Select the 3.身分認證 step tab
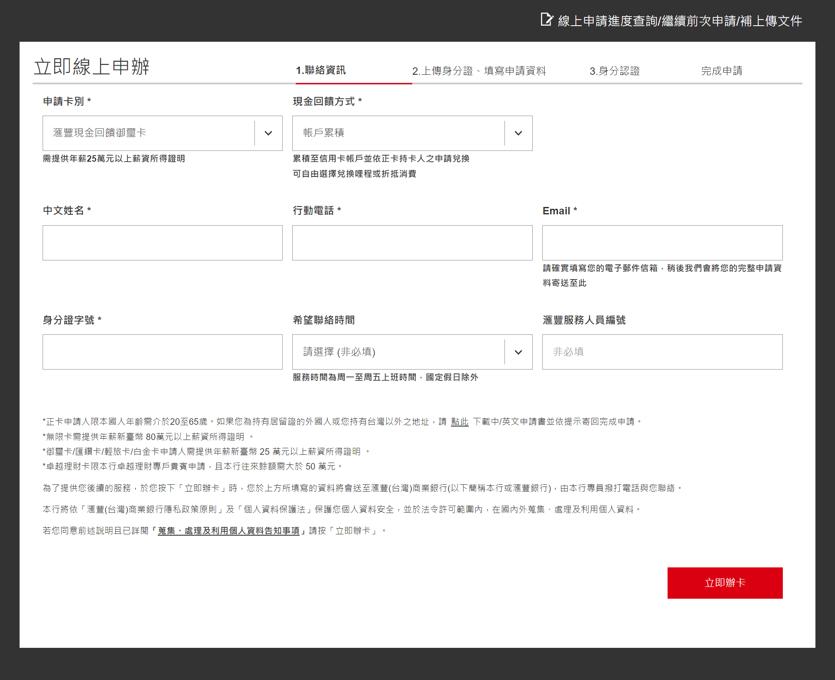The height and width of the screenshot is (680, 835). click(x=615, y=71)
